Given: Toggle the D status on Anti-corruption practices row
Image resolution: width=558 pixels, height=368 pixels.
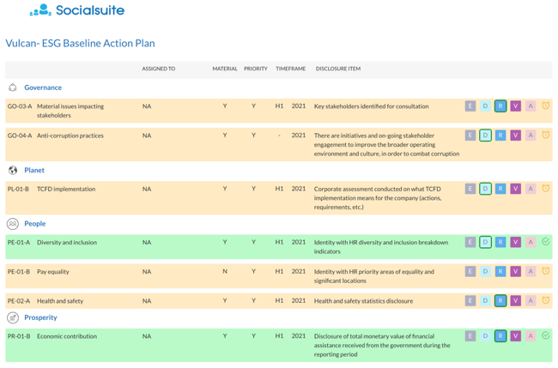Looking at the screenshot, I should coord(485,136).
